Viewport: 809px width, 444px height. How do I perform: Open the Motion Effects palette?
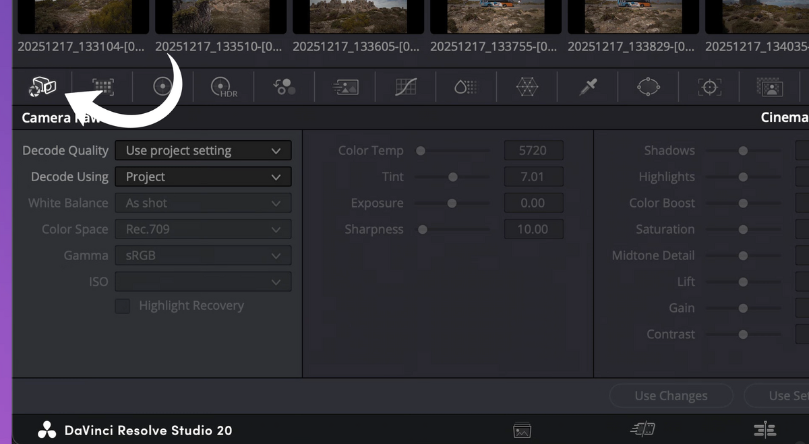coord(345,86)
